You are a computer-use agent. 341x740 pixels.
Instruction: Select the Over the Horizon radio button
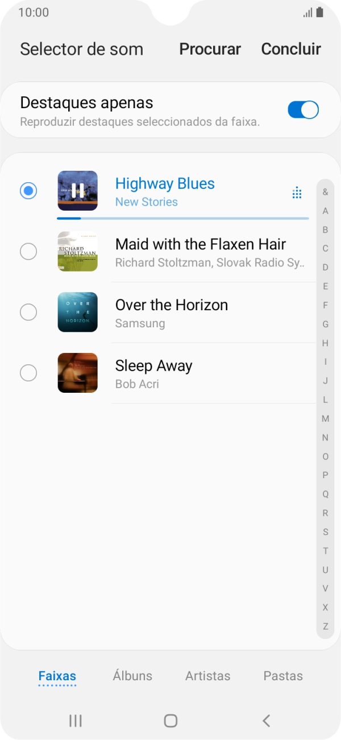pos(28,312)
